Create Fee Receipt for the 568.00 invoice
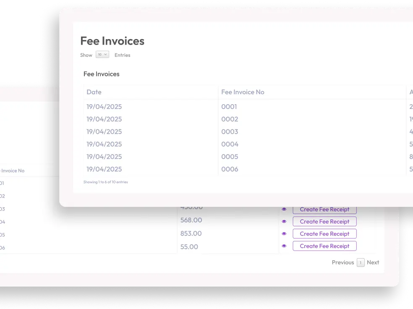This screenshot has width=413, height=309. point(324,221)
